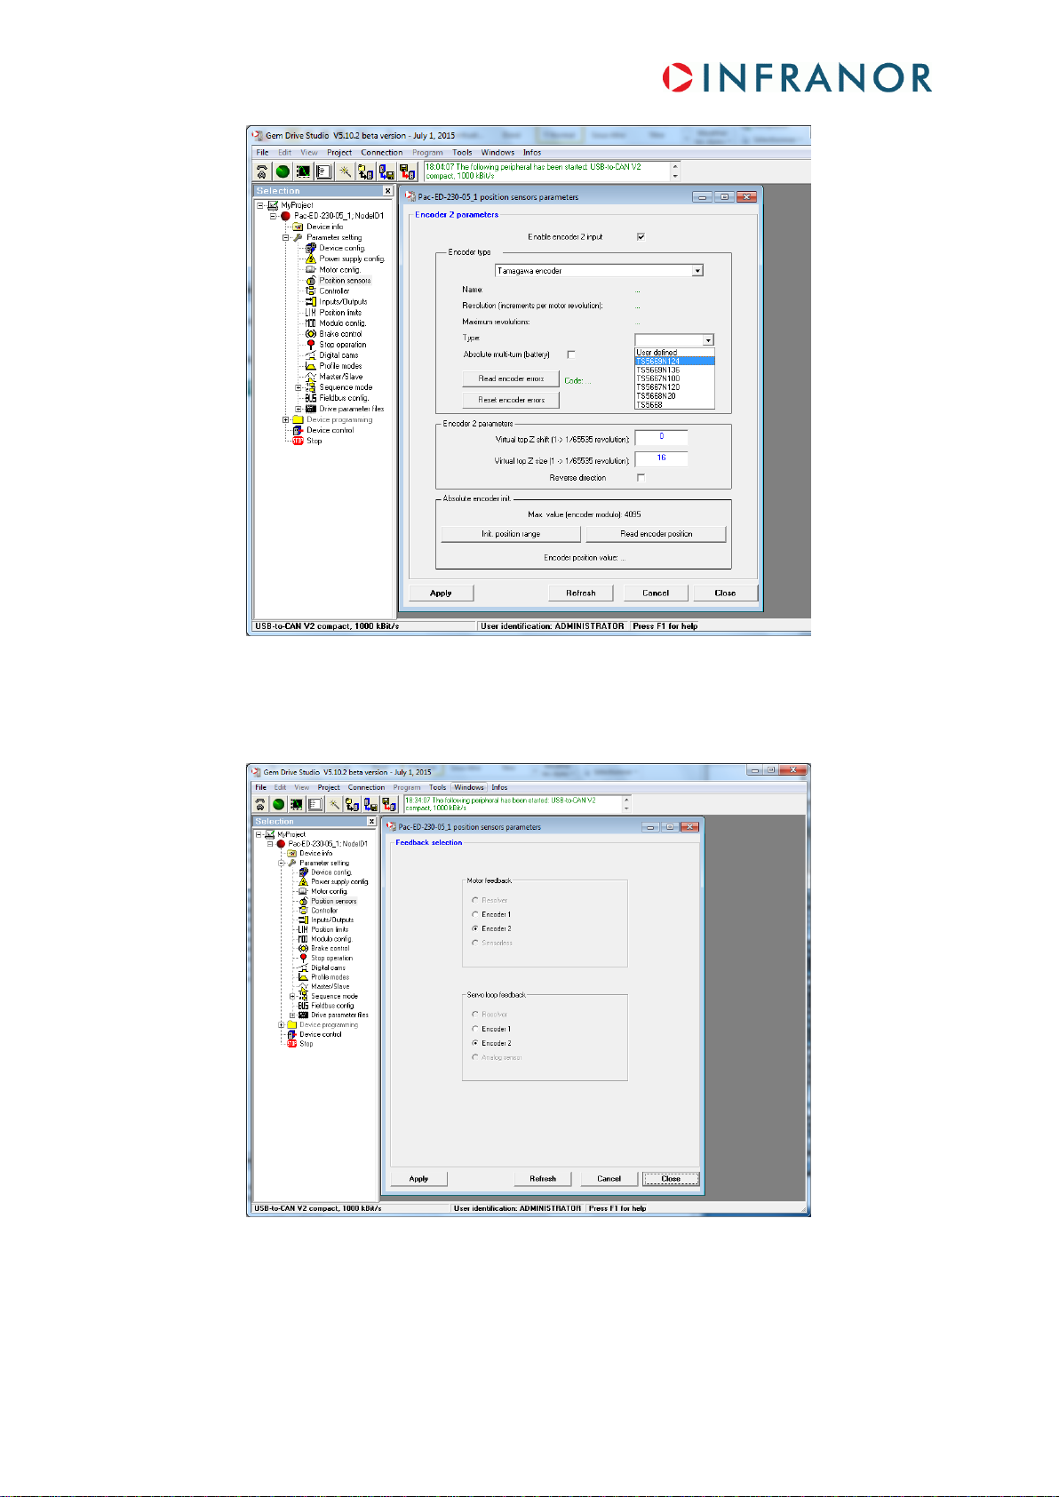
Task: Top screenshot: expand the Device programming tree node
Action: pyautogui.click(x=286, y=419)
